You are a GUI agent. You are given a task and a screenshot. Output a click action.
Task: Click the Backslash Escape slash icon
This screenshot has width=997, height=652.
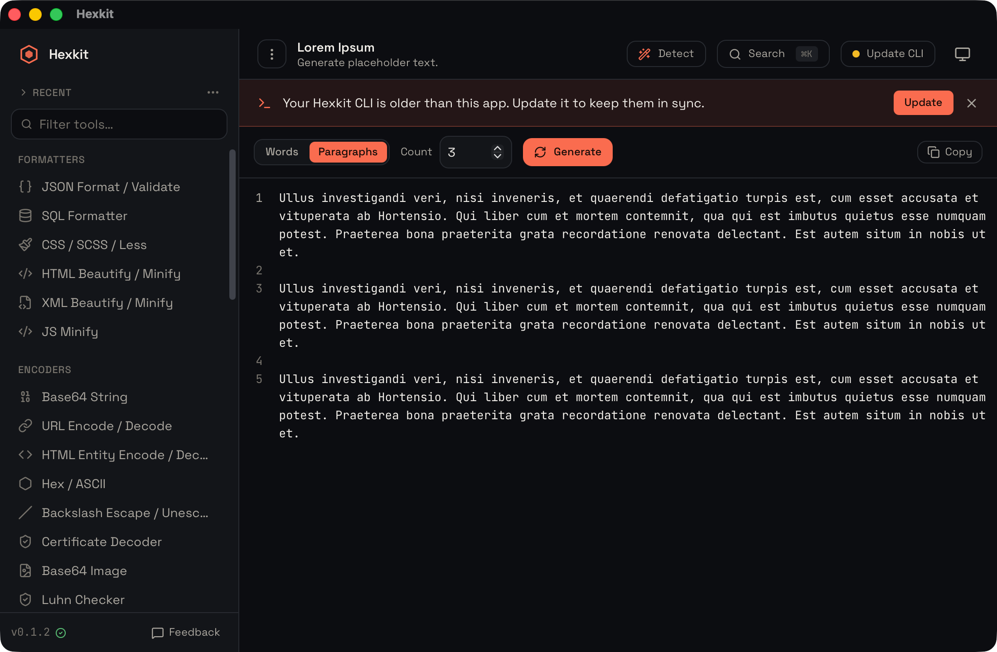click(25, 513)
